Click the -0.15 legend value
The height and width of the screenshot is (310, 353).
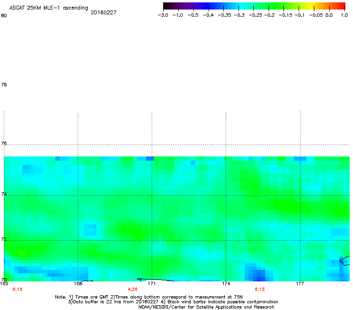285,15
